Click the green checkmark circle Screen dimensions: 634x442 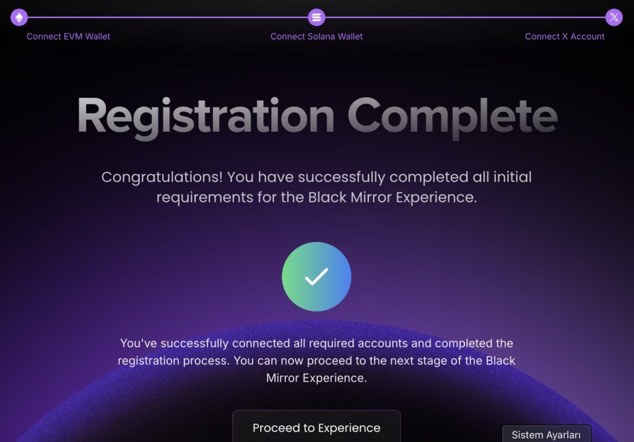(x=316, y=277)
